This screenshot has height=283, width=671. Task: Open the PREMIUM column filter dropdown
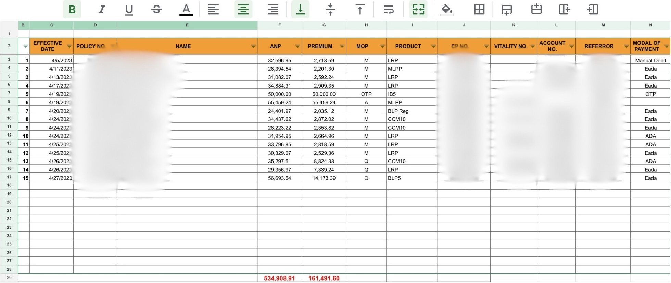[342, 46]
